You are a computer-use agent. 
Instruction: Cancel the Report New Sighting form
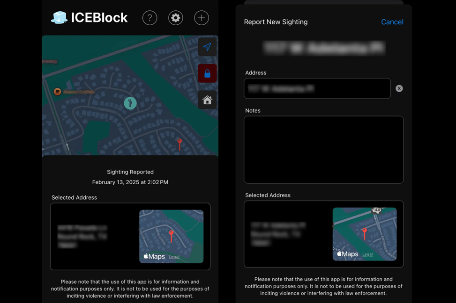click(392, 22)
